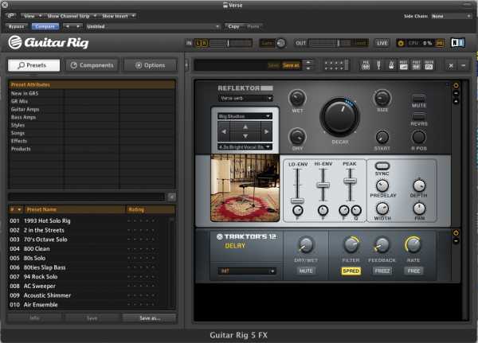Click the Guitar Rig logo
The height and width of the screenshot is (343, 478).
[49, 42]
